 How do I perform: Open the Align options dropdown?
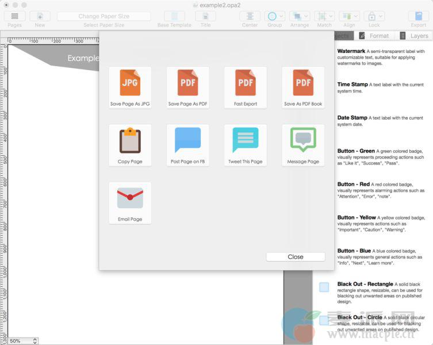coord(349,17)
